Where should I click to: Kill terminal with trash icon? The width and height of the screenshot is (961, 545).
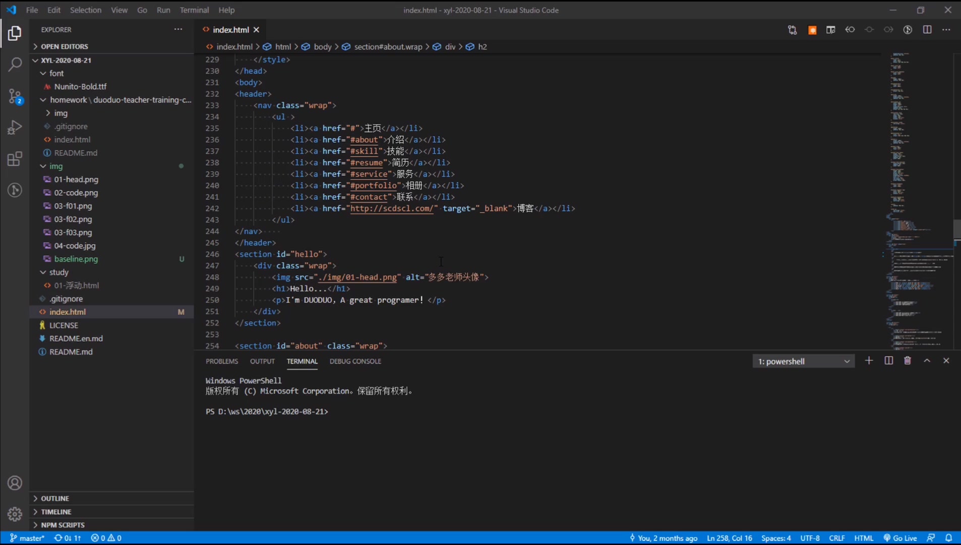point(907,361)
